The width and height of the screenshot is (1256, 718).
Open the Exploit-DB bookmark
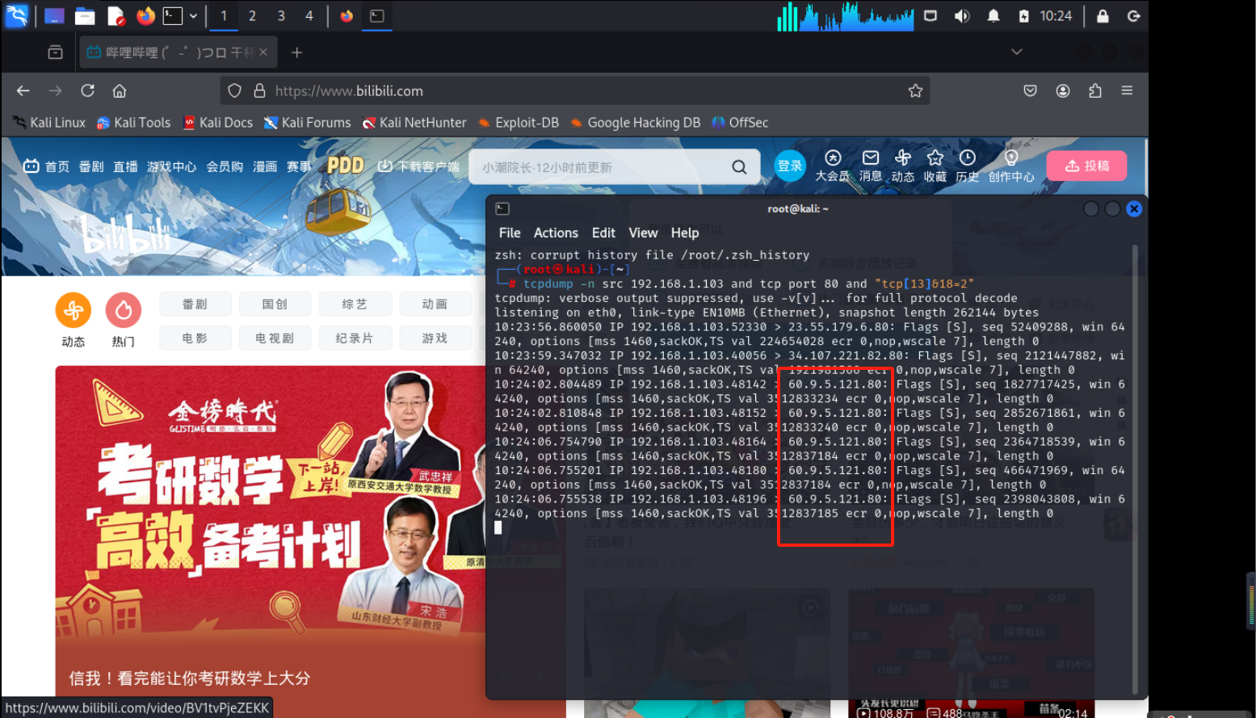(519, 123)
